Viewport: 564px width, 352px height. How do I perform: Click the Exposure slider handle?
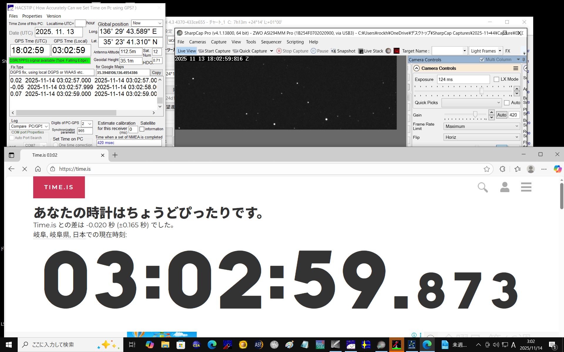click(x=482, y=91)
